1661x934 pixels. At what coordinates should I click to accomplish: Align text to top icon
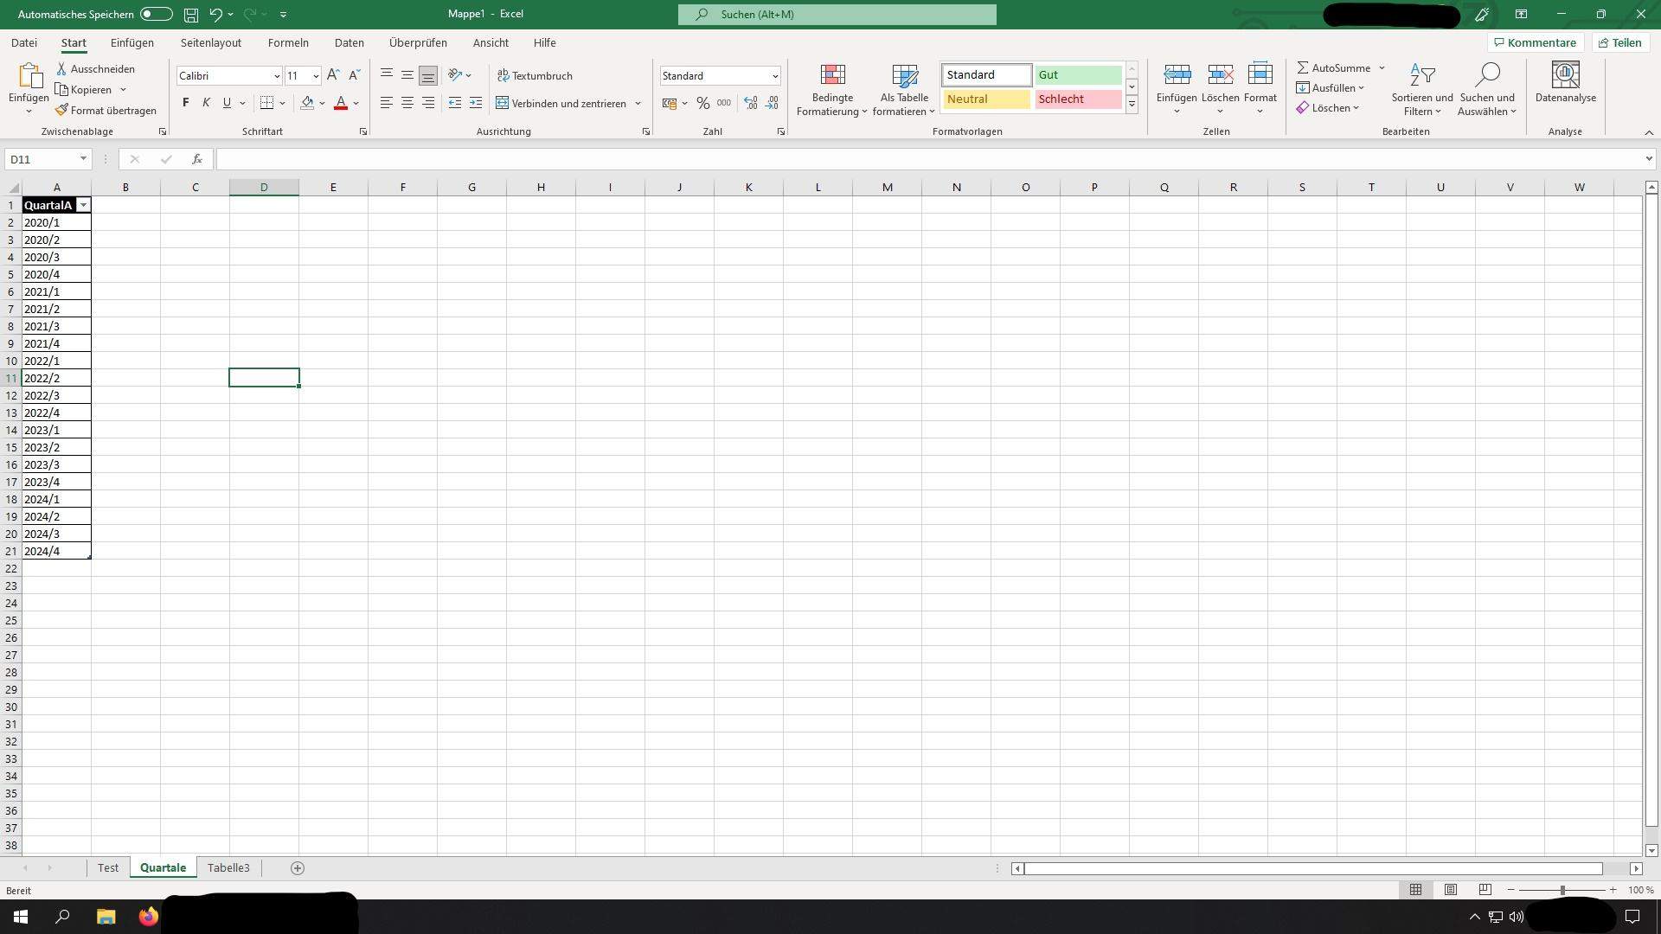click(x=387, y=75)
